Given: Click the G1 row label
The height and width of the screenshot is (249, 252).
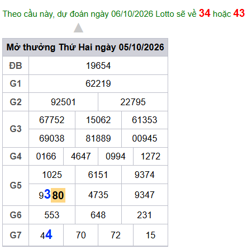Looking at the screenshot, I should [16, 83].
